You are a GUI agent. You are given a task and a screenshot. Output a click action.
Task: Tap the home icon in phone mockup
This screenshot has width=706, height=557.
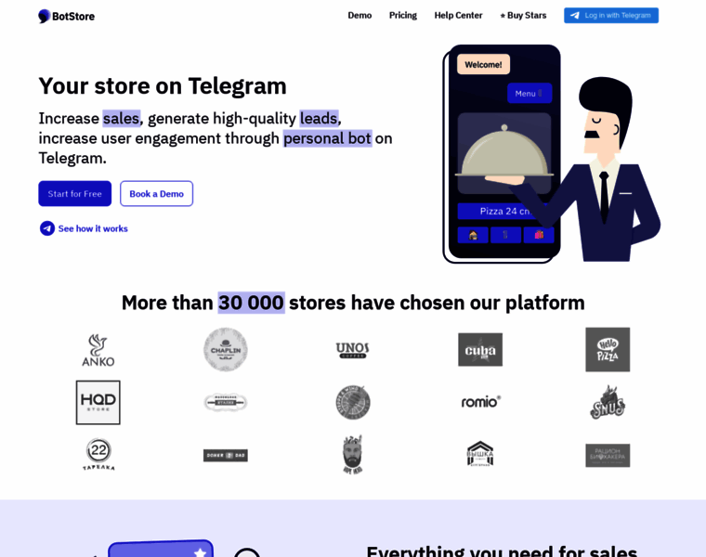point(473,235)
